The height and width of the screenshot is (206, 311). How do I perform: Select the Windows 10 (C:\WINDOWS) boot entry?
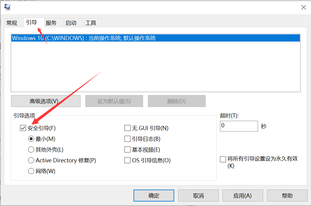156,38
